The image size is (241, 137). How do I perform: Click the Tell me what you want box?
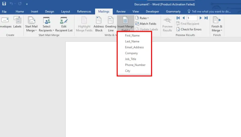point(209,11)
